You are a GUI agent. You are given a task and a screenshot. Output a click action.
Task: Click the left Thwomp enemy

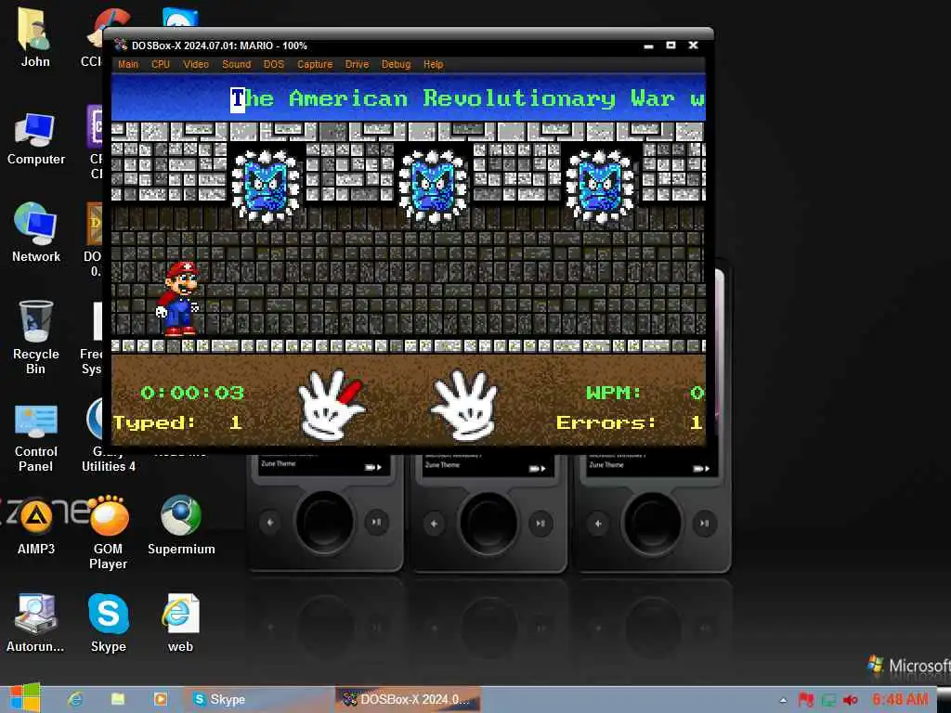(266, 185)
